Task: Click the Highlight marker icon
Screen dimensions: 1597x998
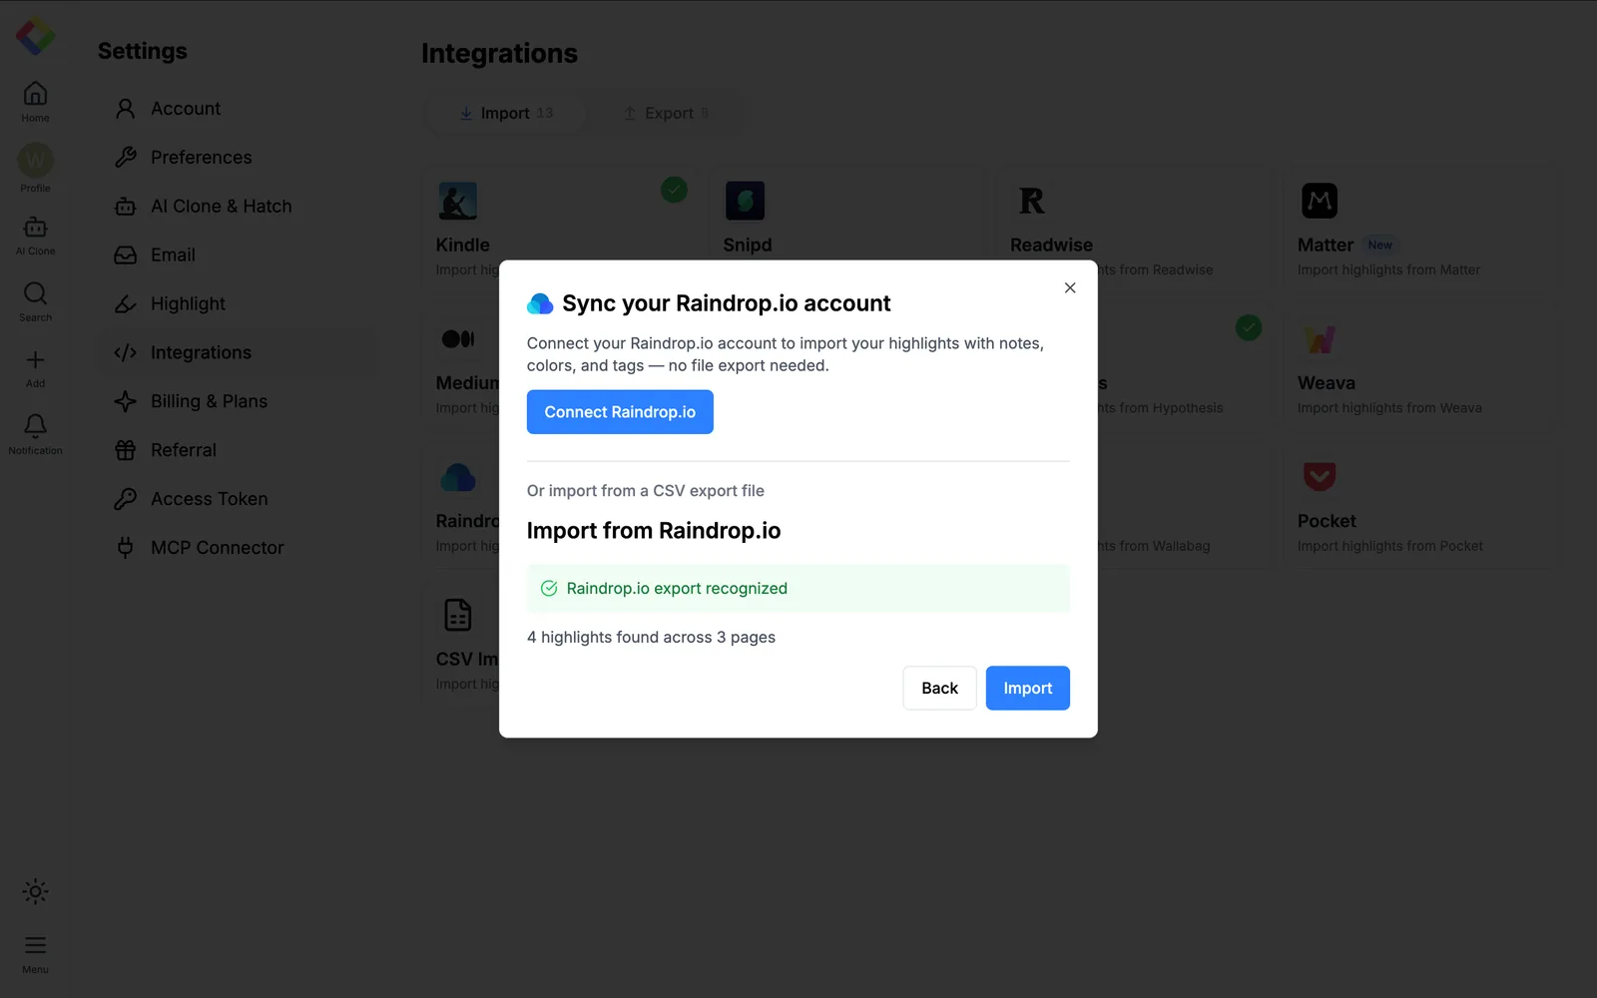Action: click(x=125, y=304)
